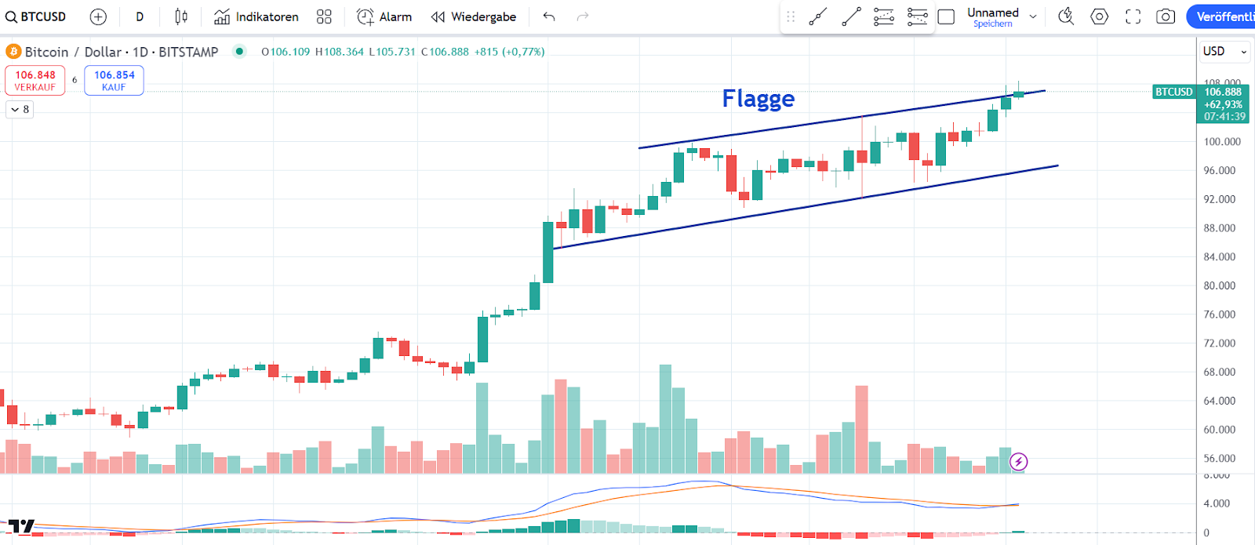Select Fib tool with rising dotted diagonal
Screen dimensions: 1255x545
coord(884,16)
